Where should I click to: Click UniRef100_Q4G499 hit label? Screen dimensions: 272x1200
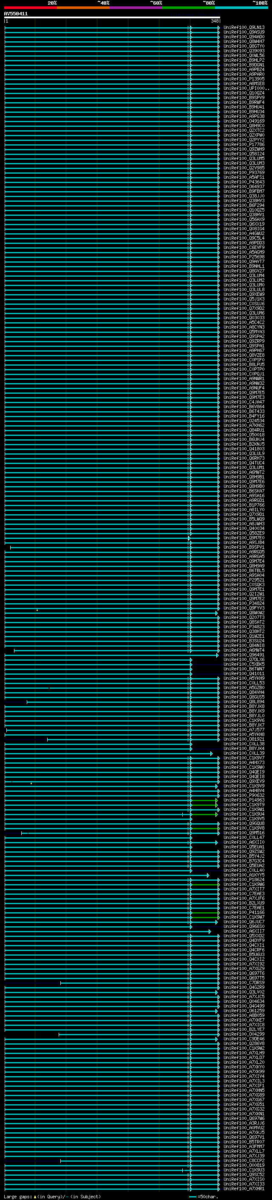[x=244, y=1006]
